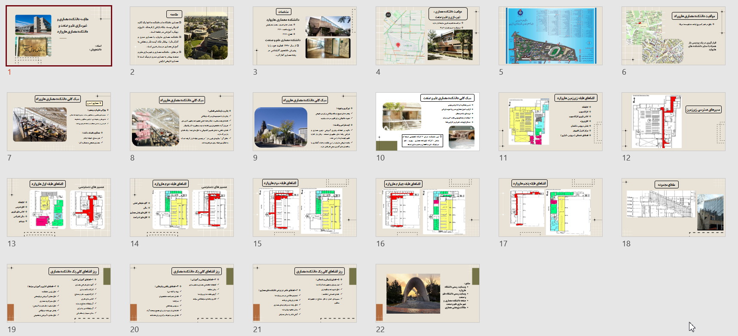
Task: Open slide 3 with two building photos
Action: 305,36
